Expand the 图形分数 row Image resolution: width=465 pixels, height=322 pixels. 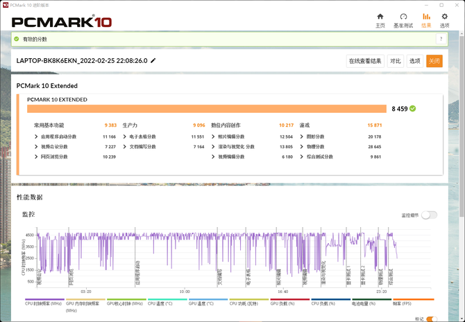302,137
